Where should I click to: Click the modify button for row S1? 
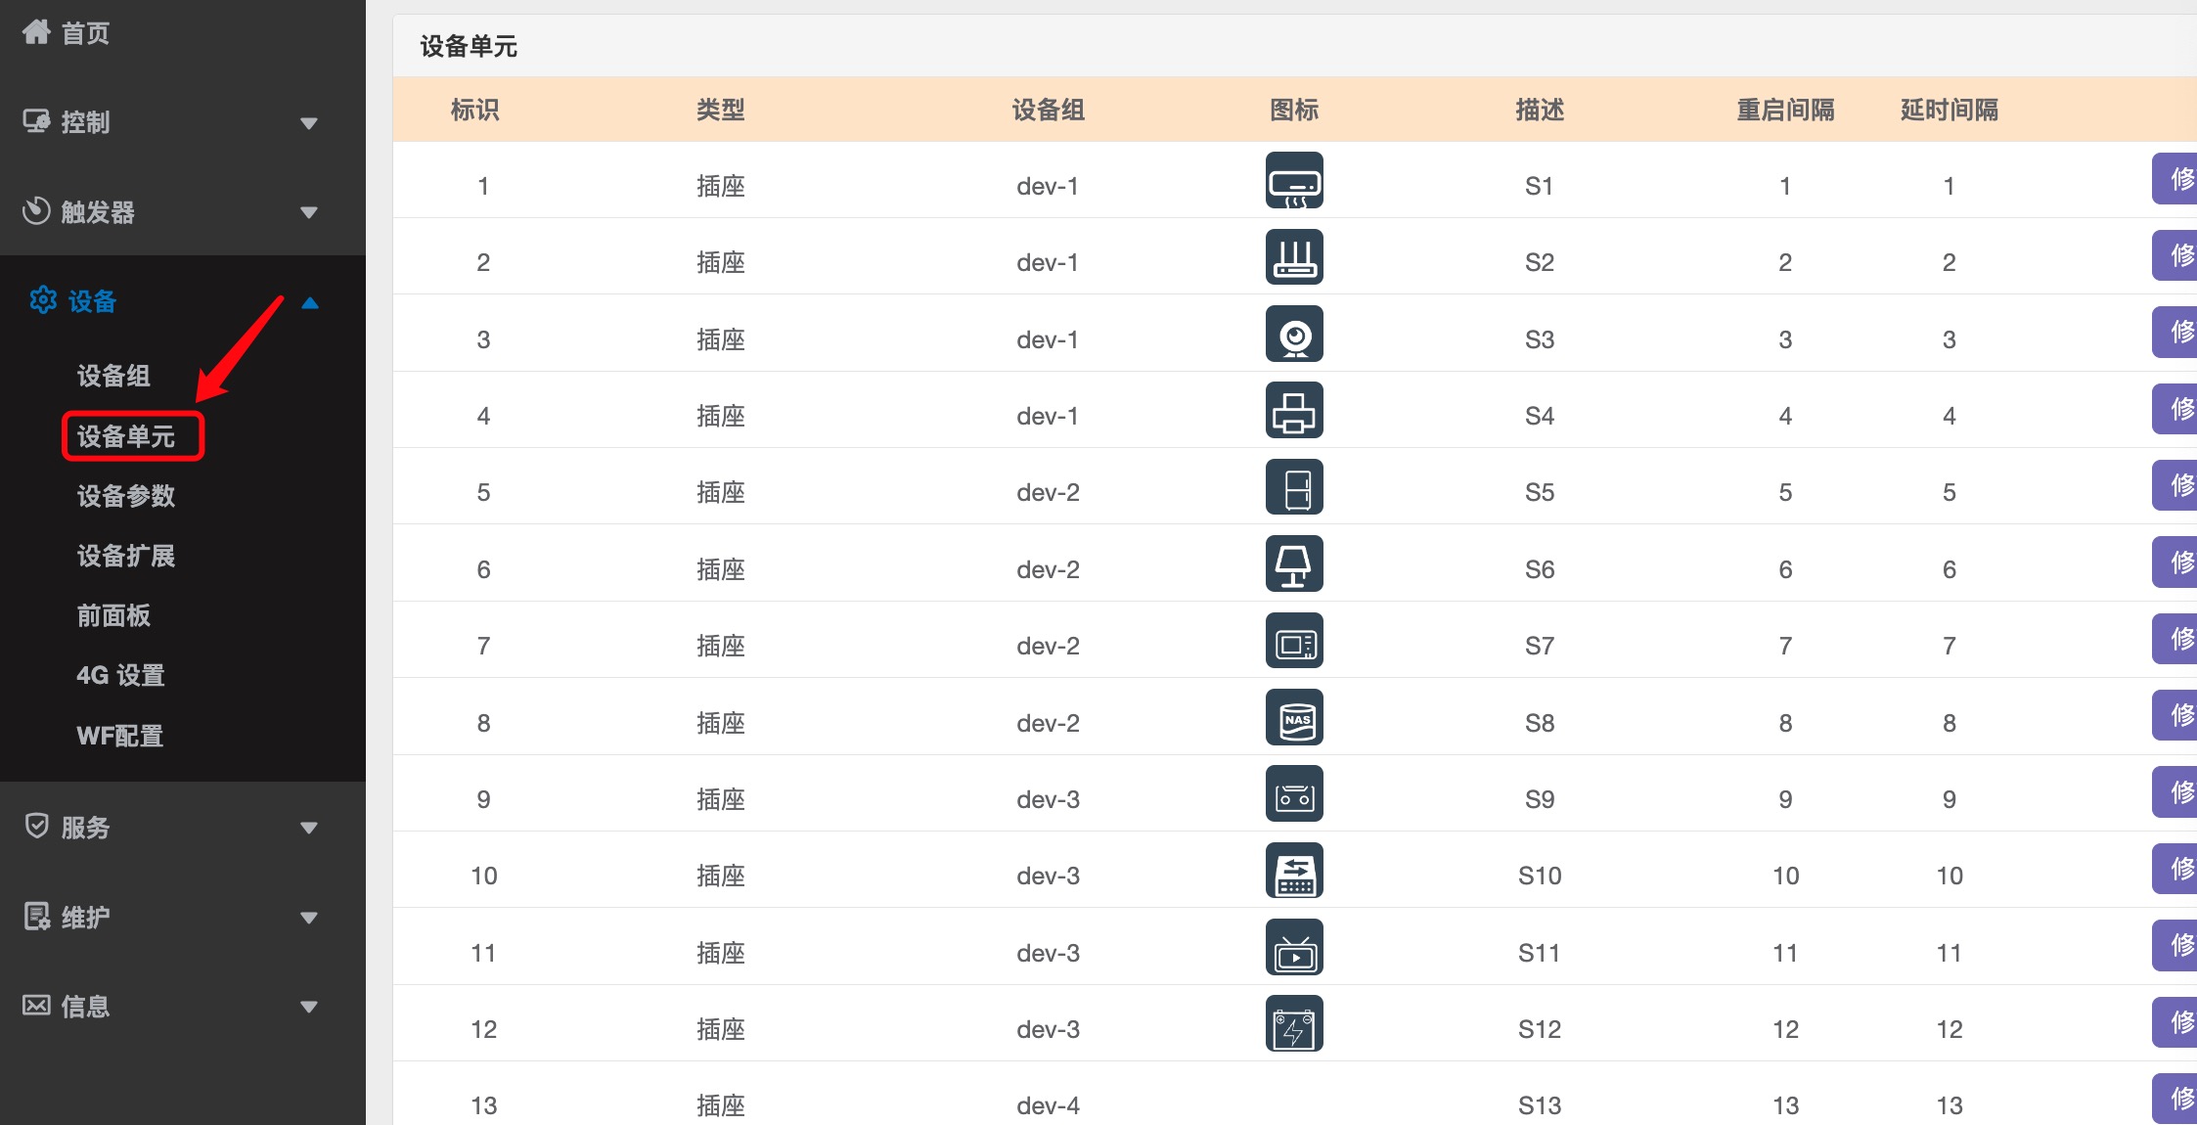(x=2175, y=179)
